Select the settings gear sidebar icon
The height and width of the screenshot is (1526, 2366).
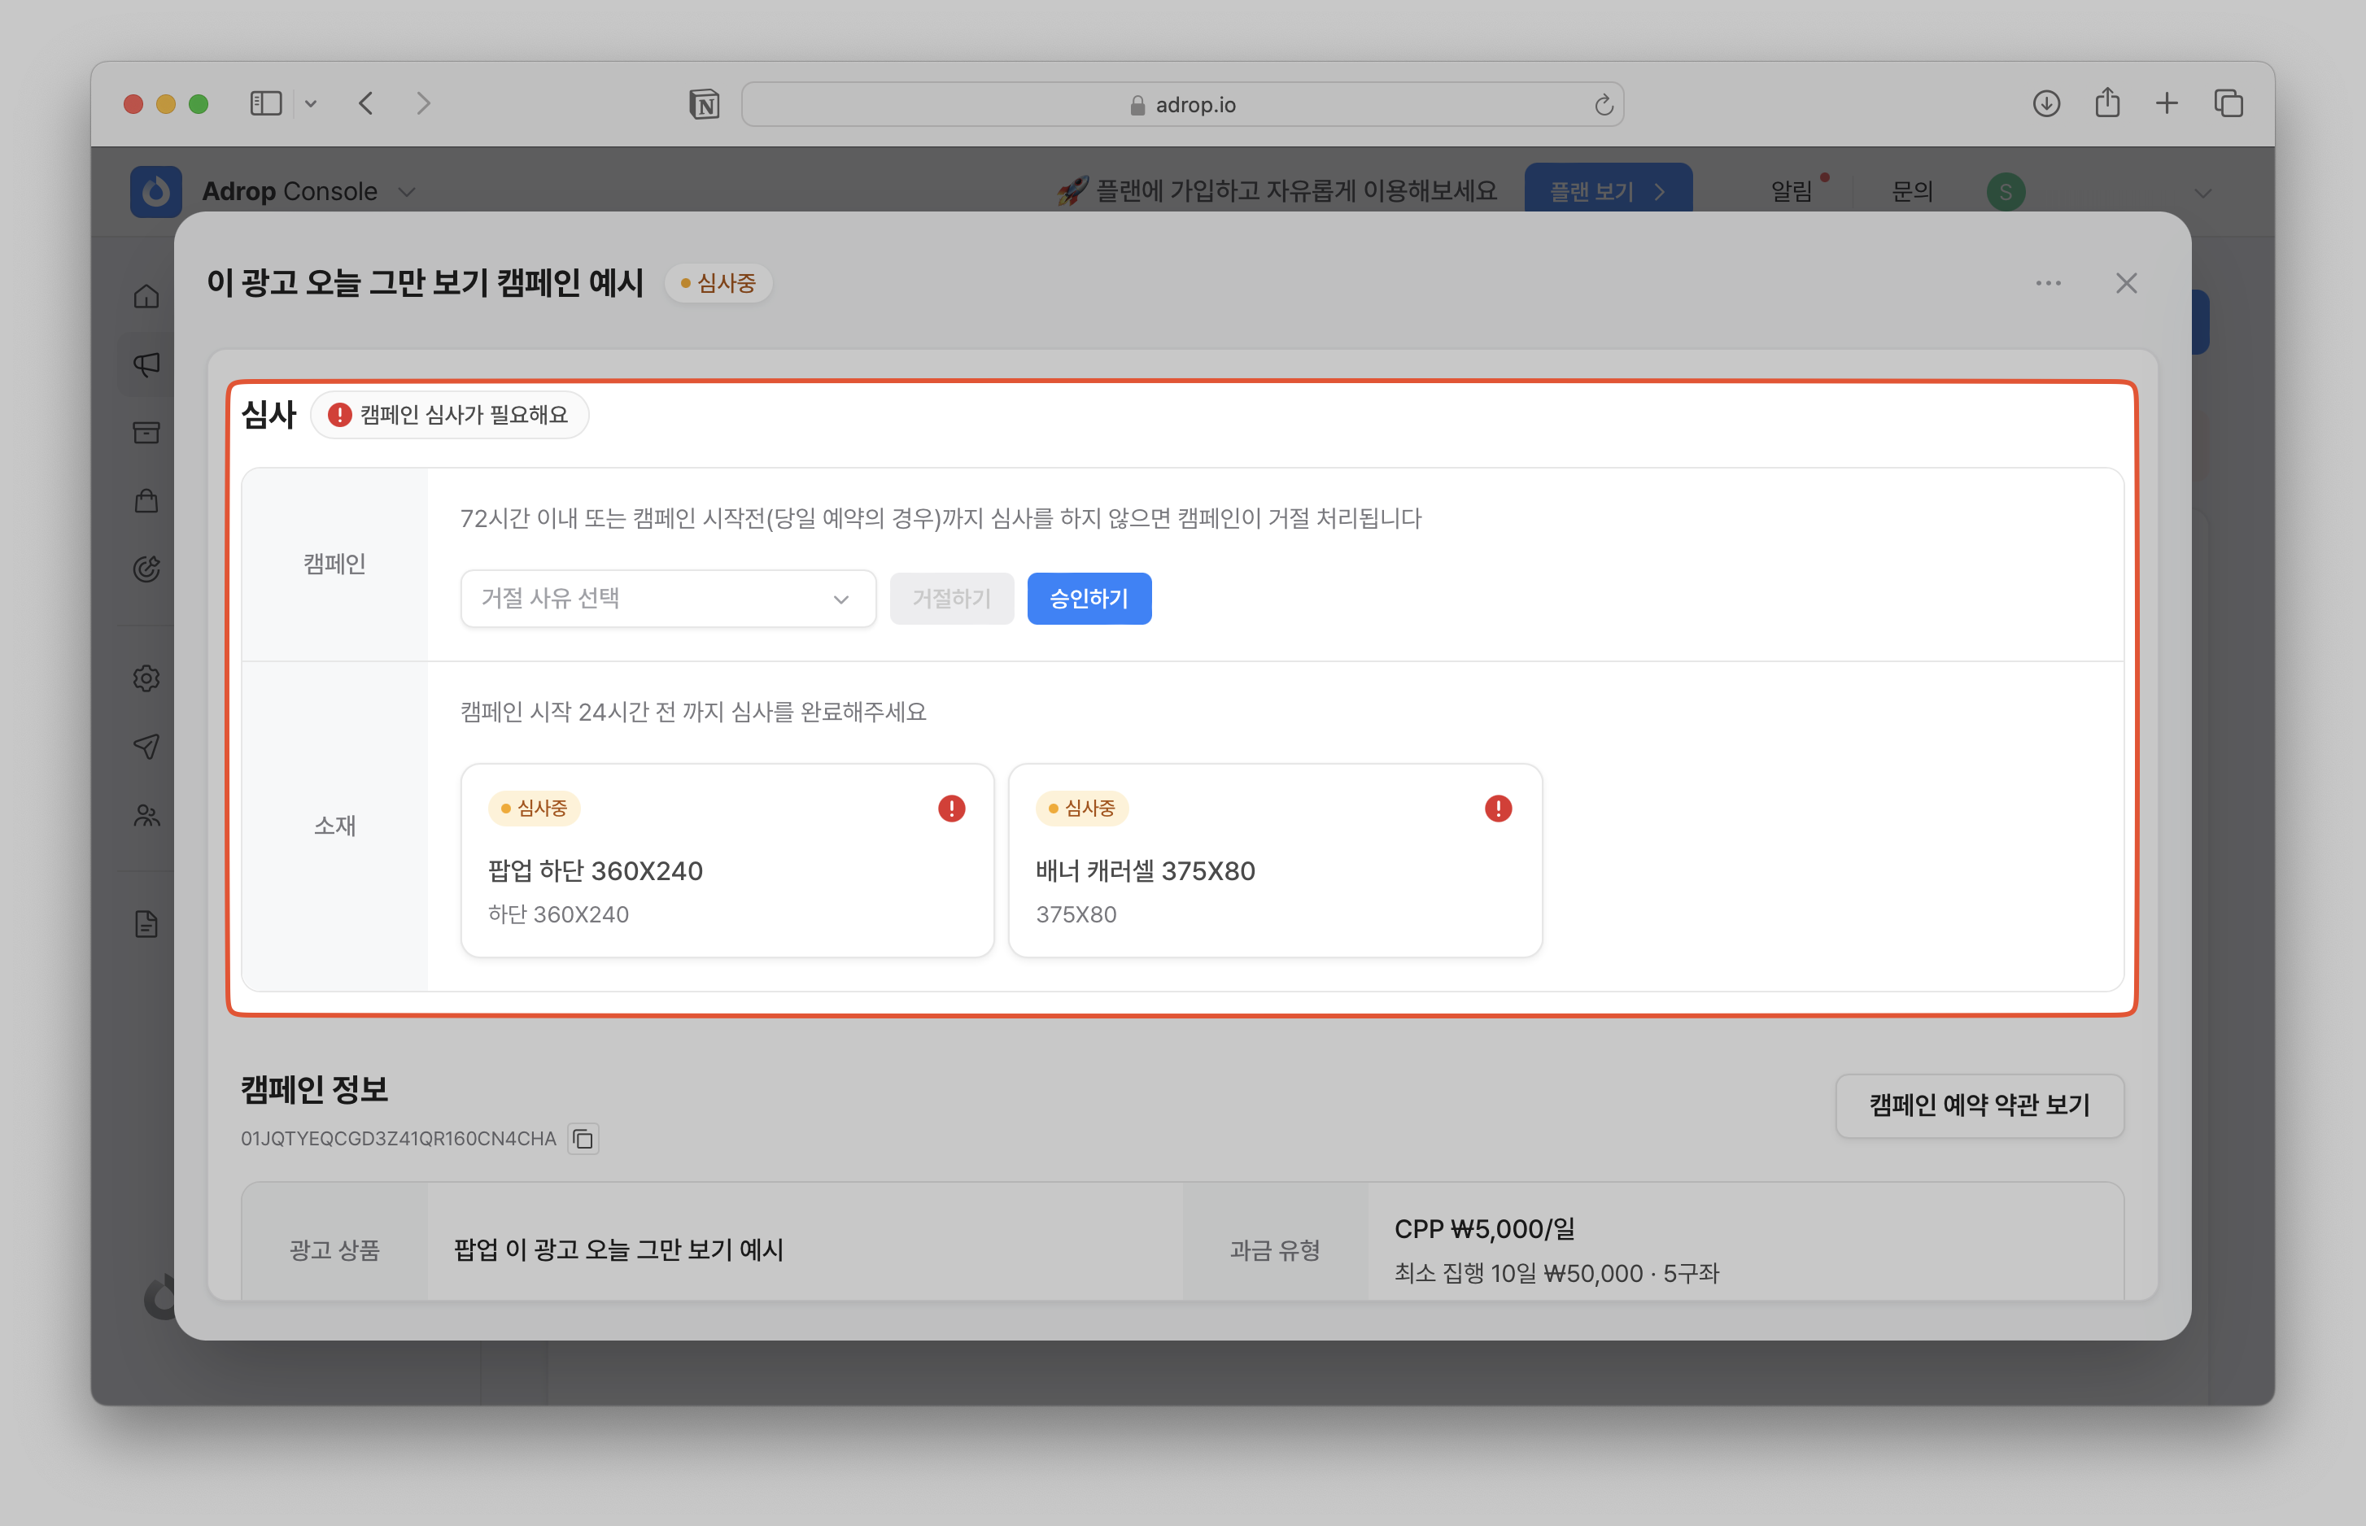[x=146, y=678]
